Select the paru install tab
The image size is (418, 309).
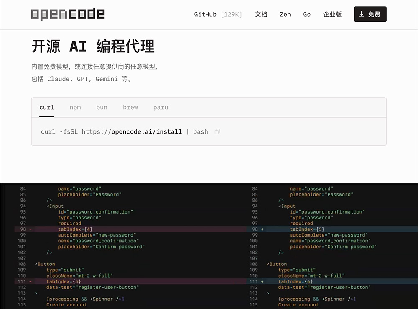[161, 107]
